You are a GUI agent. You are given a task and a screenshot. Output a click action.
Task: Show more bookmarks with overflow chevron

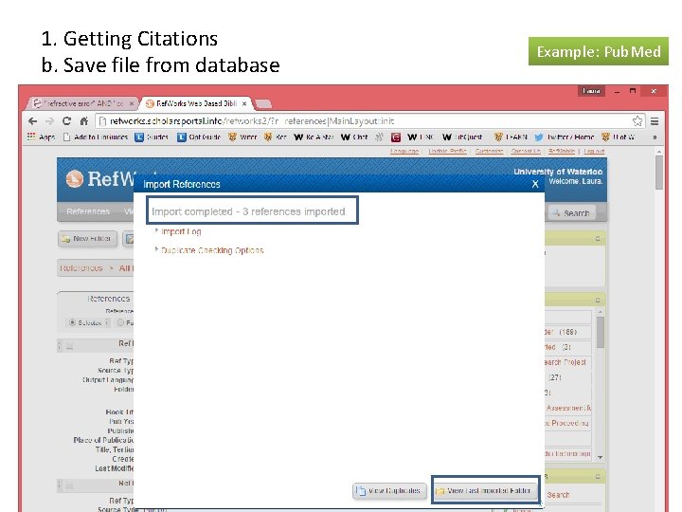pyautogui.click(x=655, y=137)
